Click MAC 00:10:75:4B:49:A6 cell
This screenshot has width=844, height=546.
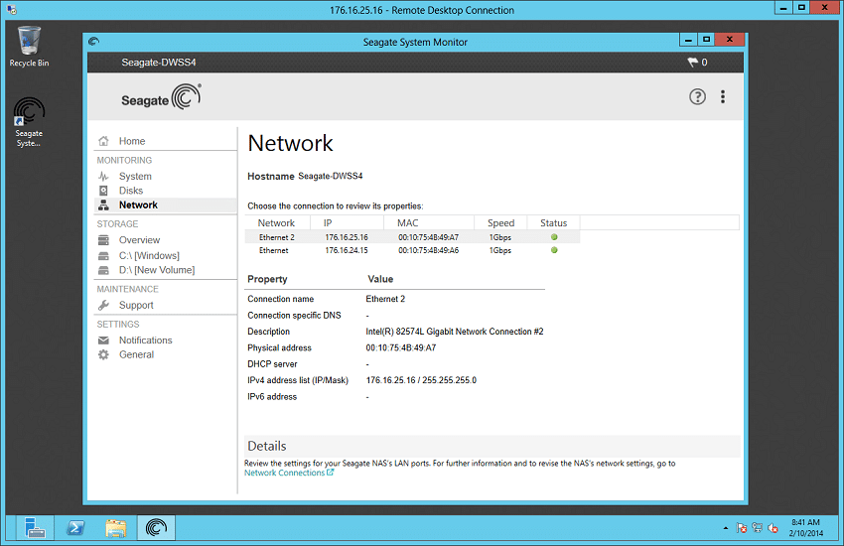(x=429, y=251)
